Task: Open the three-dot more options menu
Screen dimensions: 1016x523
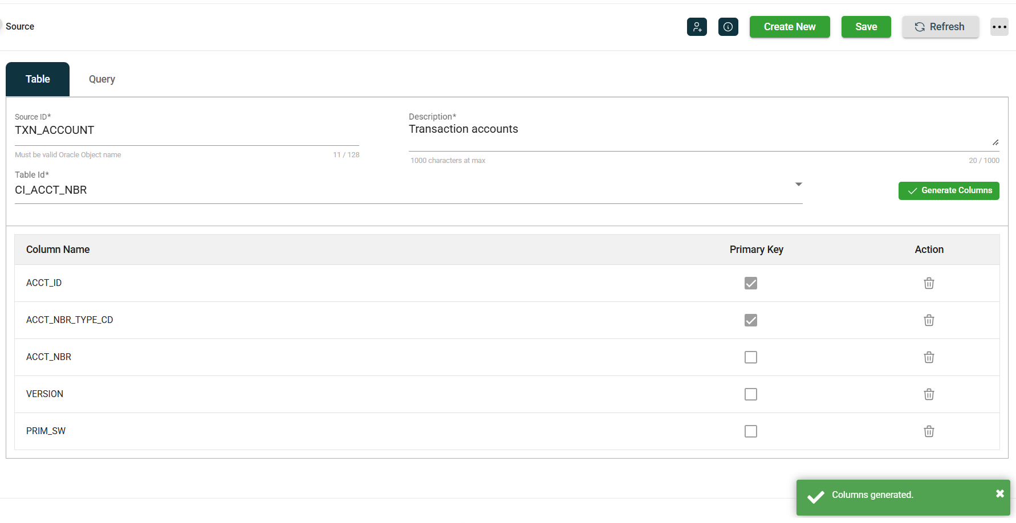Action: point(999,27)
